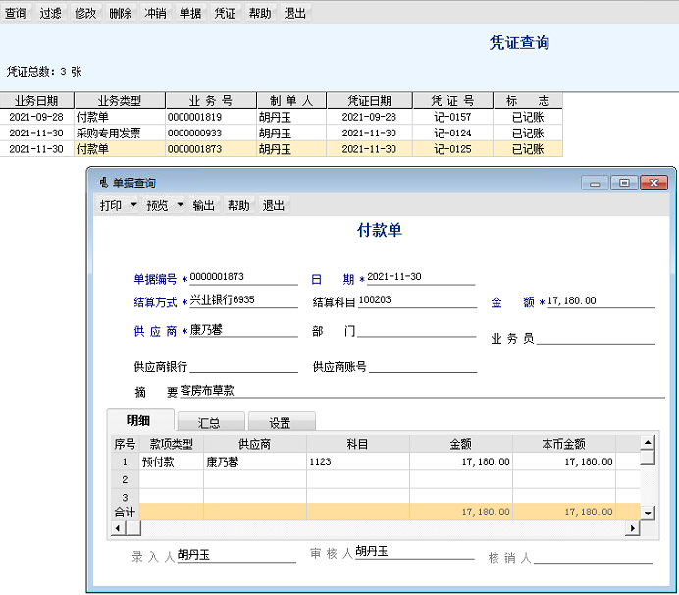Click the detail grid scroll-right arrow
This screenshot has width=679, height=595.
coord(633,528)
